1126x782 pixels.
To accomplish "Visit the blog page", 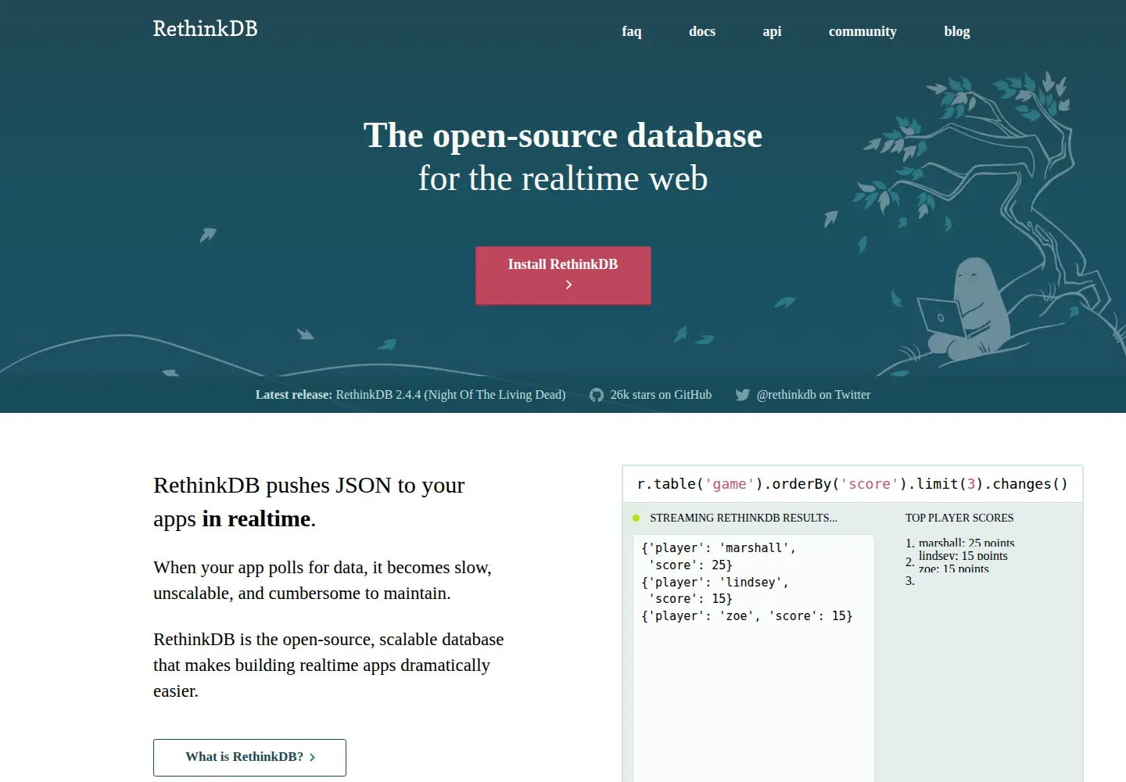I will point(957,31).
